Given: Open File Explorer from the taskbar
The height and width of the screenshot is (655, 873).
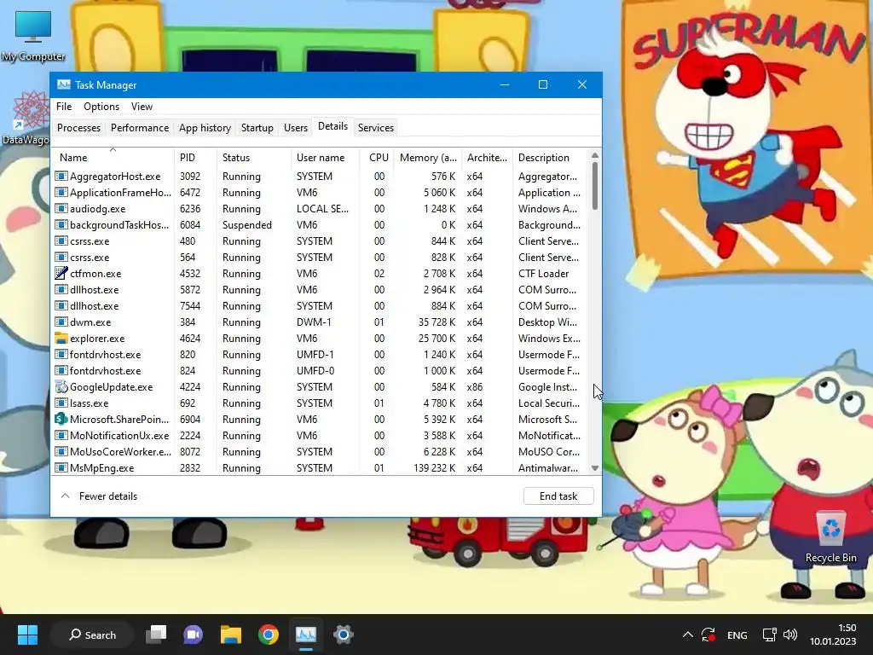Looking at the screenshot, I should (230, 635).
